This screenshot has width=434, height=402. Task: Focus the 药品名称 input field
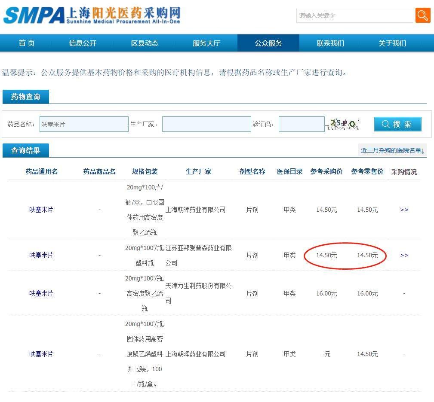pyautogui.click(x=84, y=124)
